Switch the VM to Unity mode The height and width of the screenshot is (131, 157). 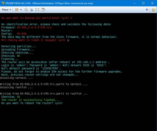(43, 10)
